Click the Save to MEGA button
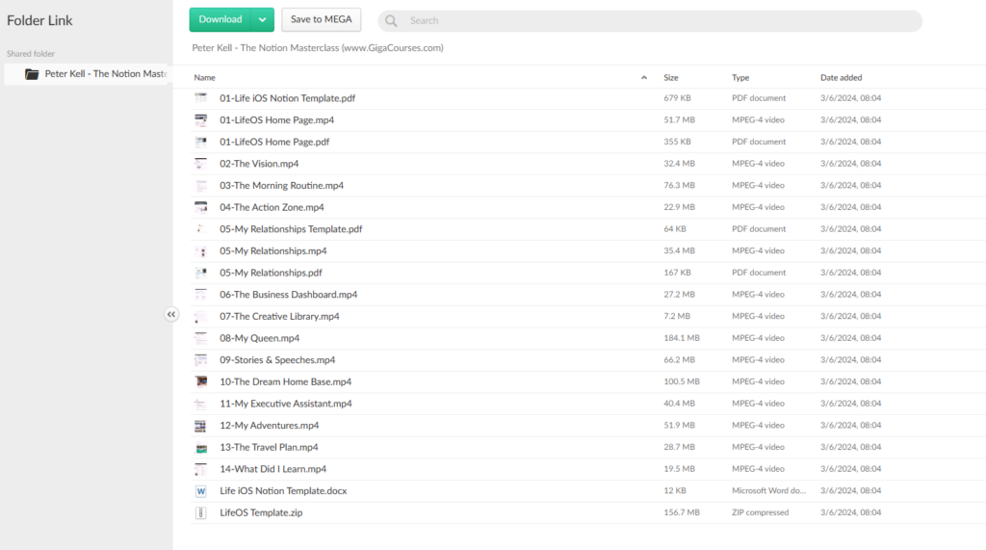 (321, 19)
